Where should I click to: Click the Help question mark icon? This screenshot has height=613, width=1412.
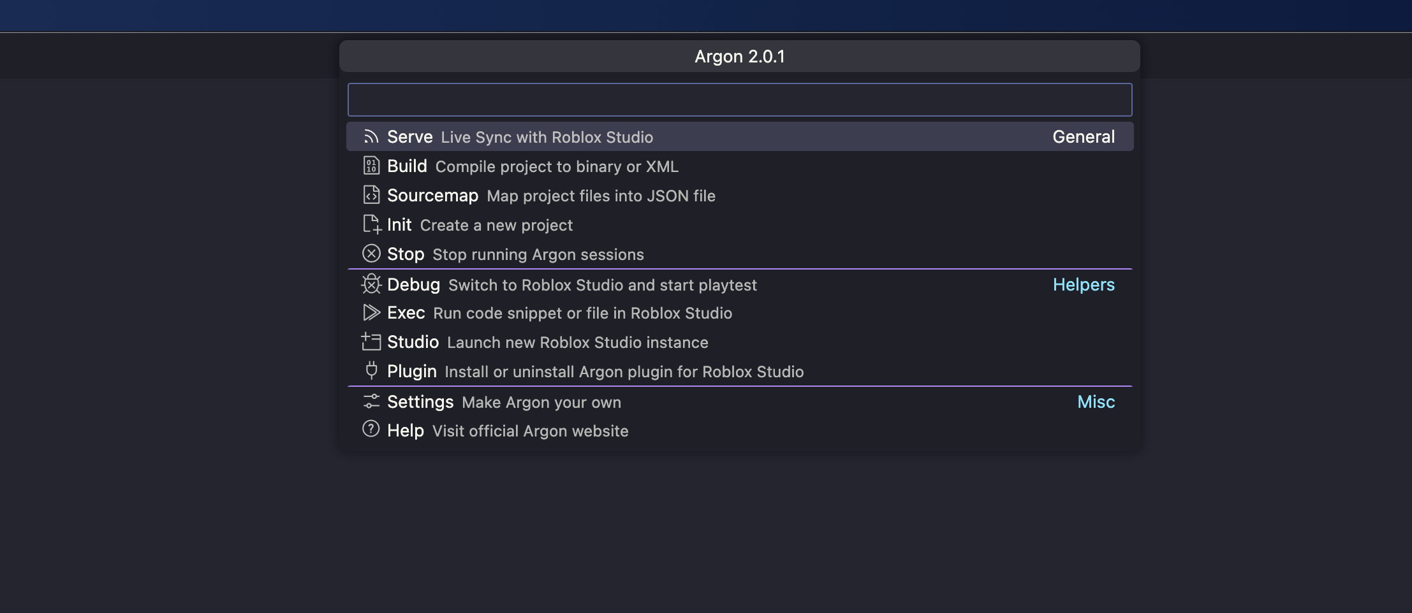[x=372, y=429]
